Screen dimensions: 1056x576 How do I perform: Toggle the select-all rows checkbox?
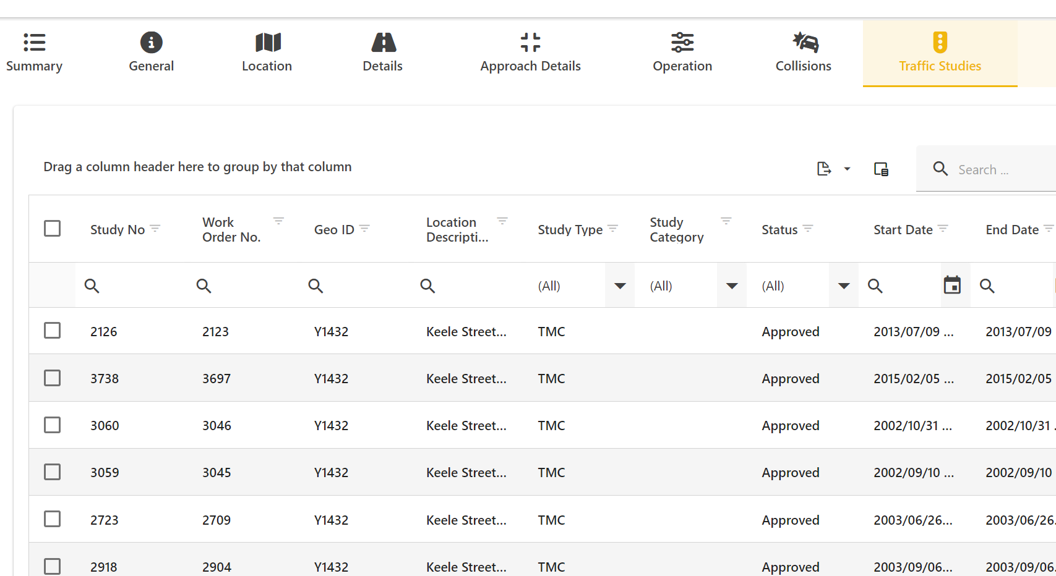pos(53,229)
